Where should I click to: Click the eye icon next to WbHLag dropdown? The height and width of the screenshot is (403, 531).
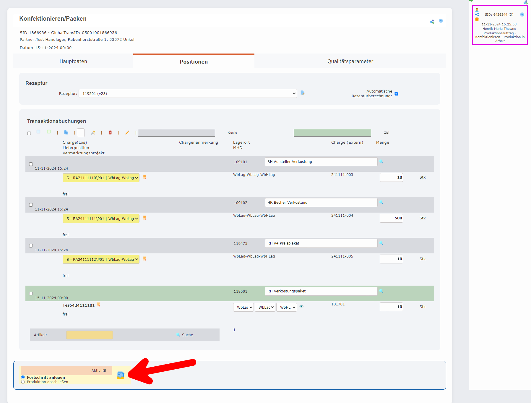pos(301,307)
